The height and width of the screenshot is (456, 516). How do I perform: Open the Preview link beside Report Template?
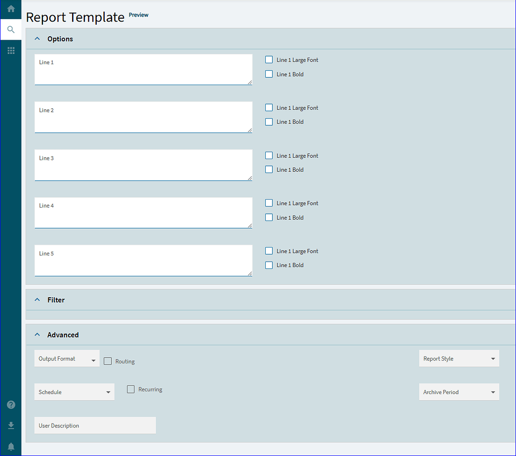coord(138,15)
